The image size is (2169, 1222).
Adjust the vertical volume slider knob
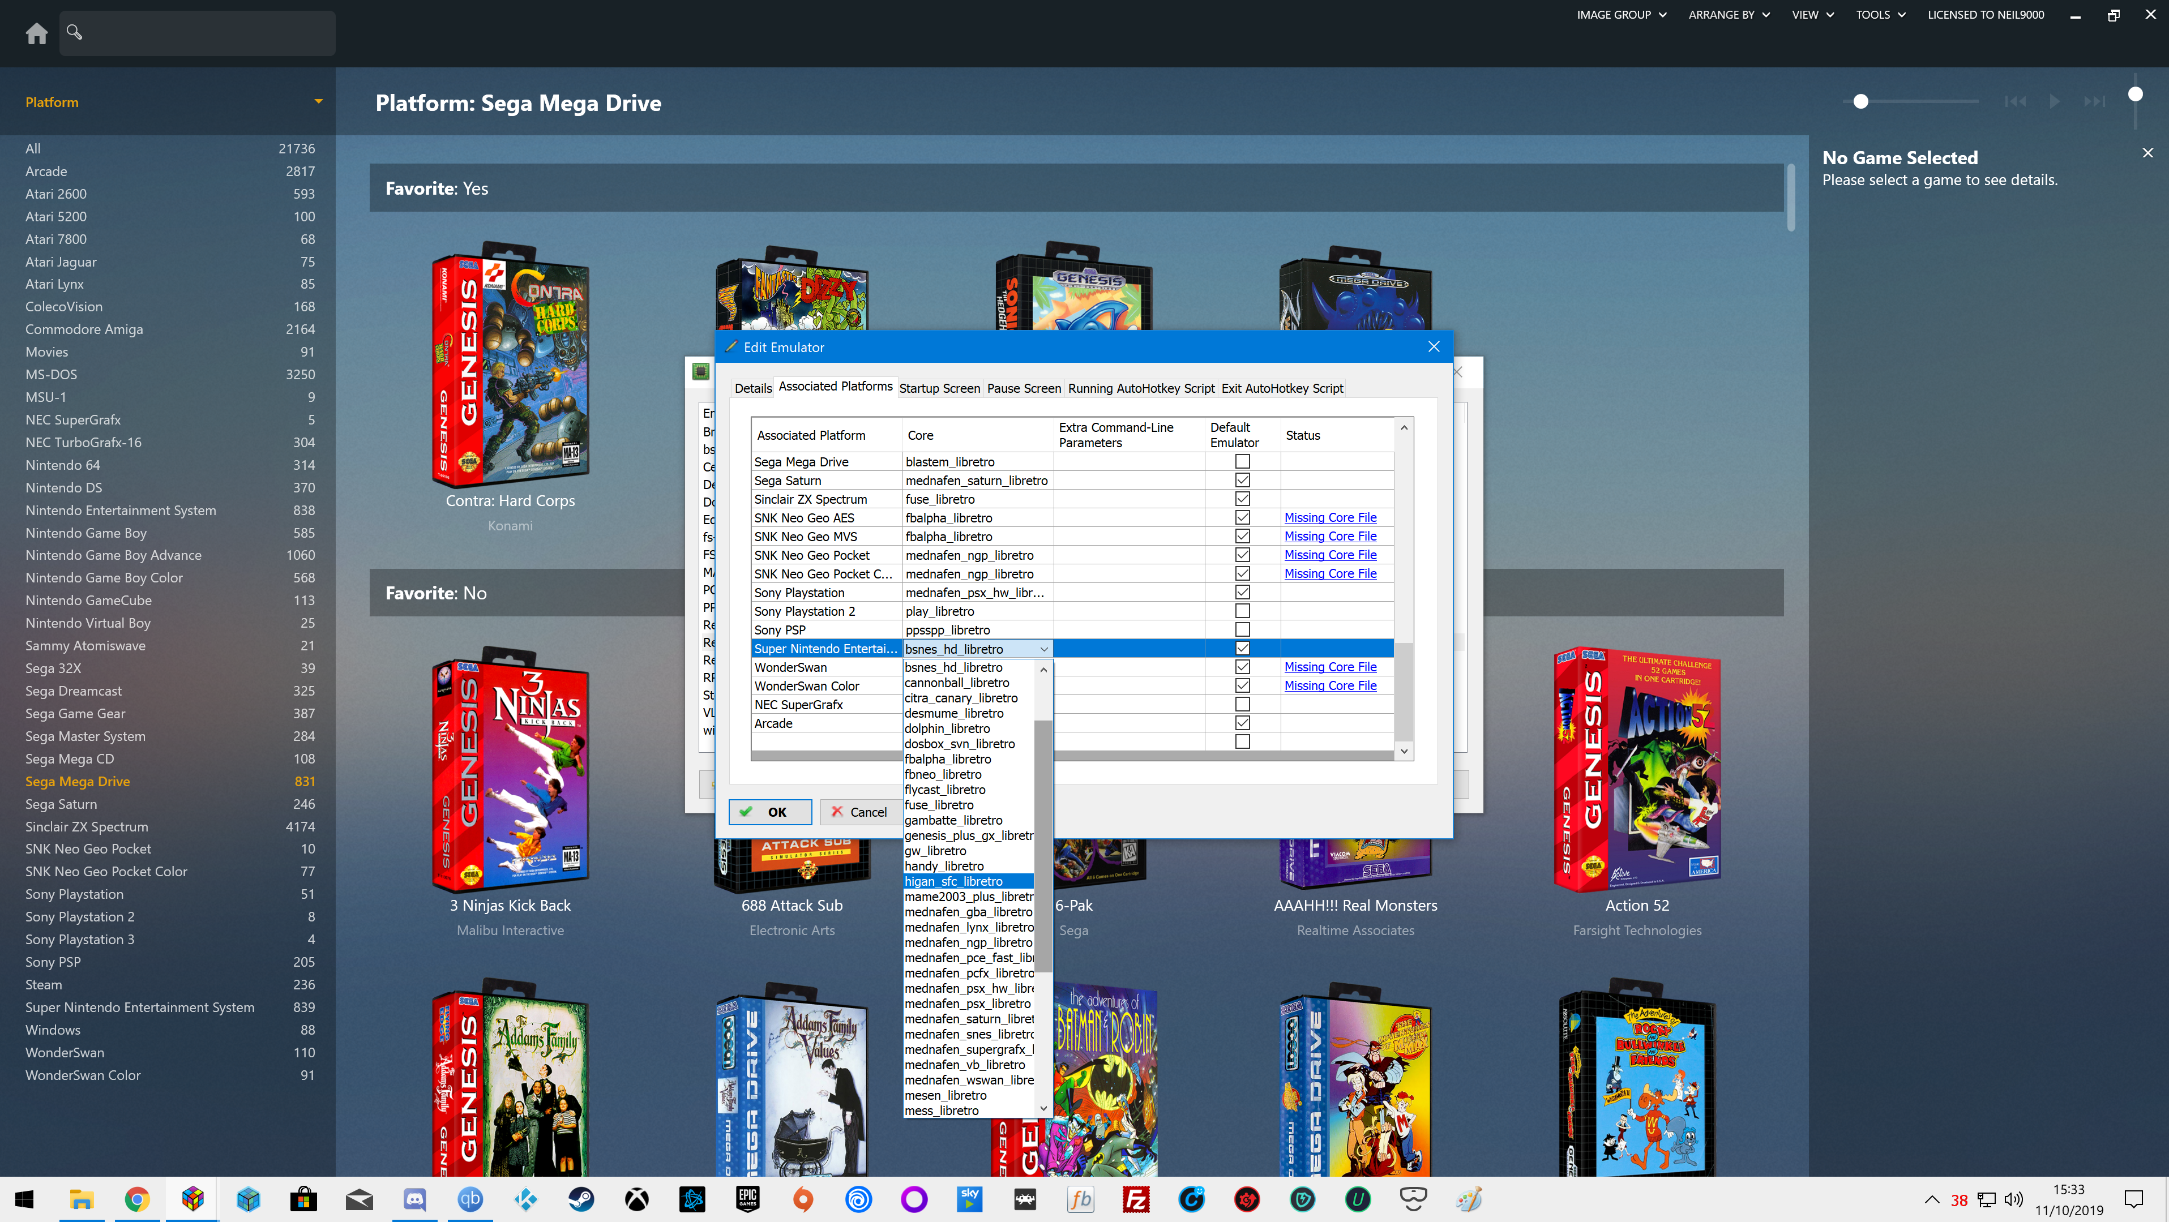tap(2136, 95)
